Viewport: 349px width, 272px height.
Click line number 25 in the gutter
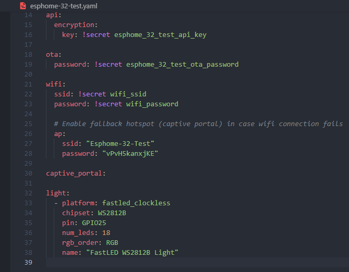coord(28,124)
